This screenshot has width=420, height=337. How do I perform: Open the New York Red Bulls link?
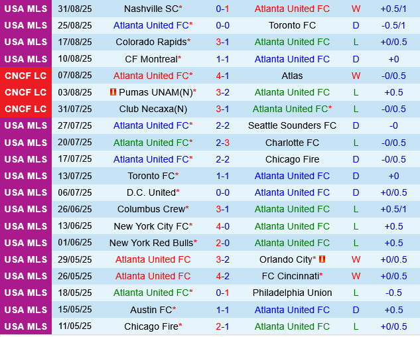151,243
